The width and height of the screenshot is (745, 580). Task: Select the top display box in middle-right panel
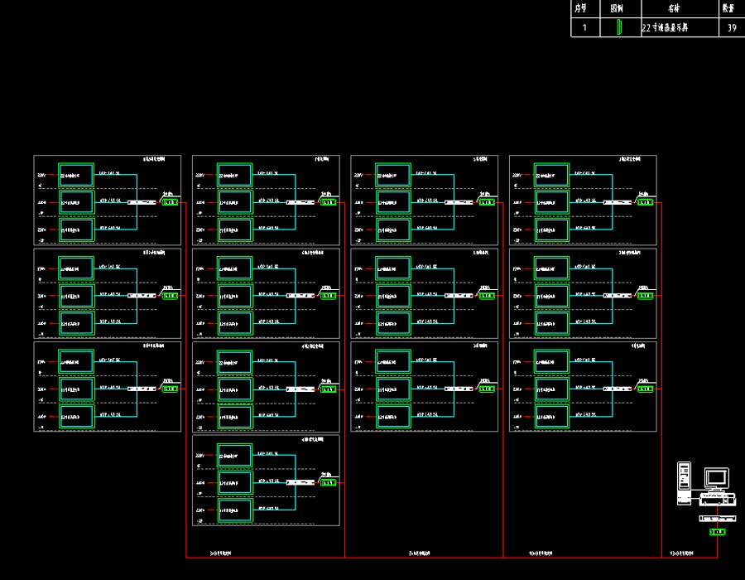(x=551, y=268)
